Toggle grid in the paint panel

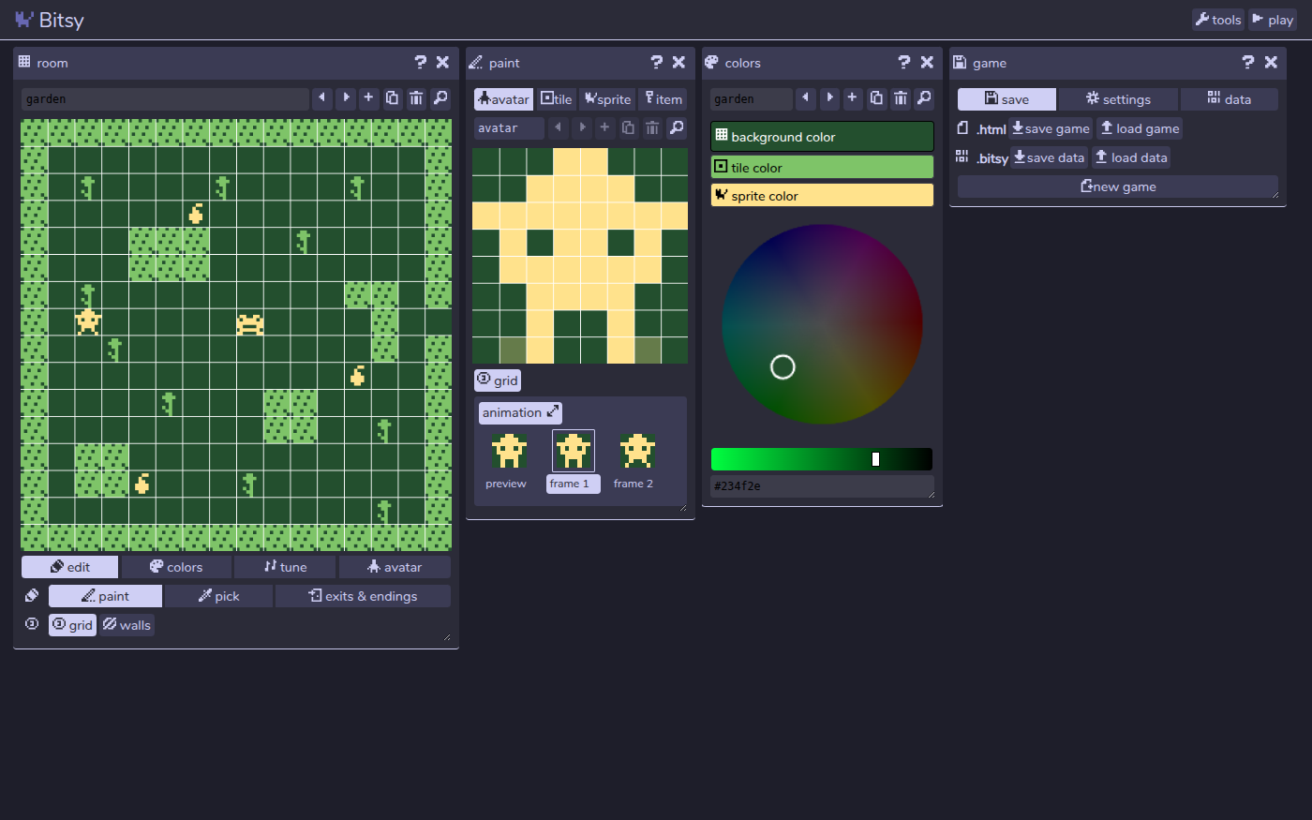498,380
